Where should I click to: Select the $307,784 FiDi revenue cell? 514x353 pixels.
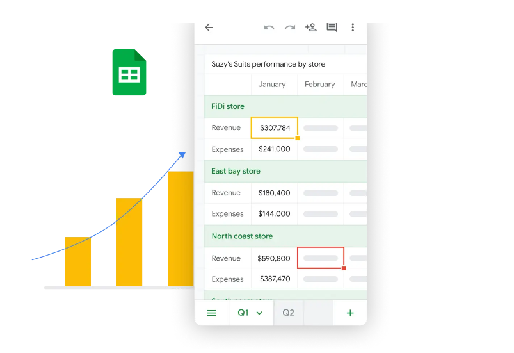pyautogui.click(x=274, y=127)
